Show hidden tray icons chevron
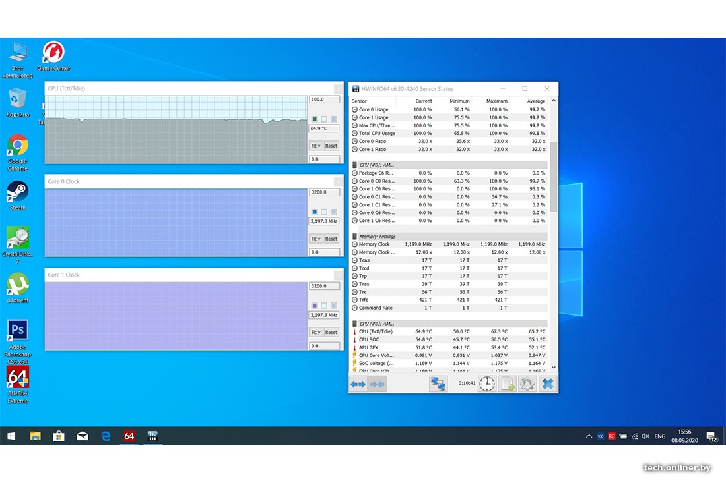Screen dimensions: 726x483 click(589, 436)
